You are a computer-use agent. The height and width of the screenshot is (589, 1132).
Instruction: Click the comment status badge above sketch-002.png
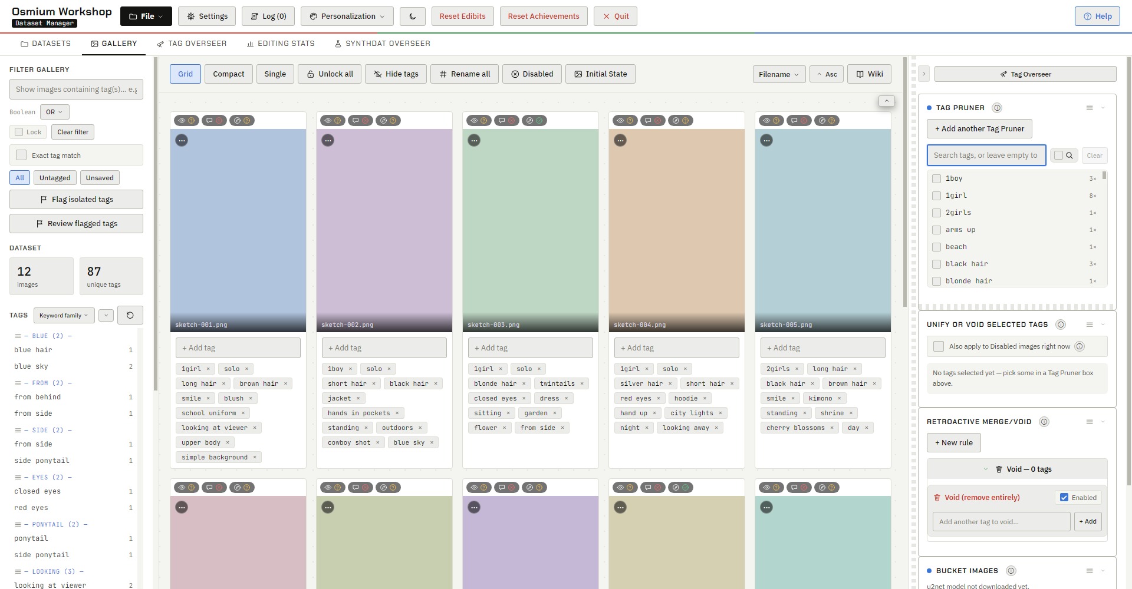(x=360, y=121)
